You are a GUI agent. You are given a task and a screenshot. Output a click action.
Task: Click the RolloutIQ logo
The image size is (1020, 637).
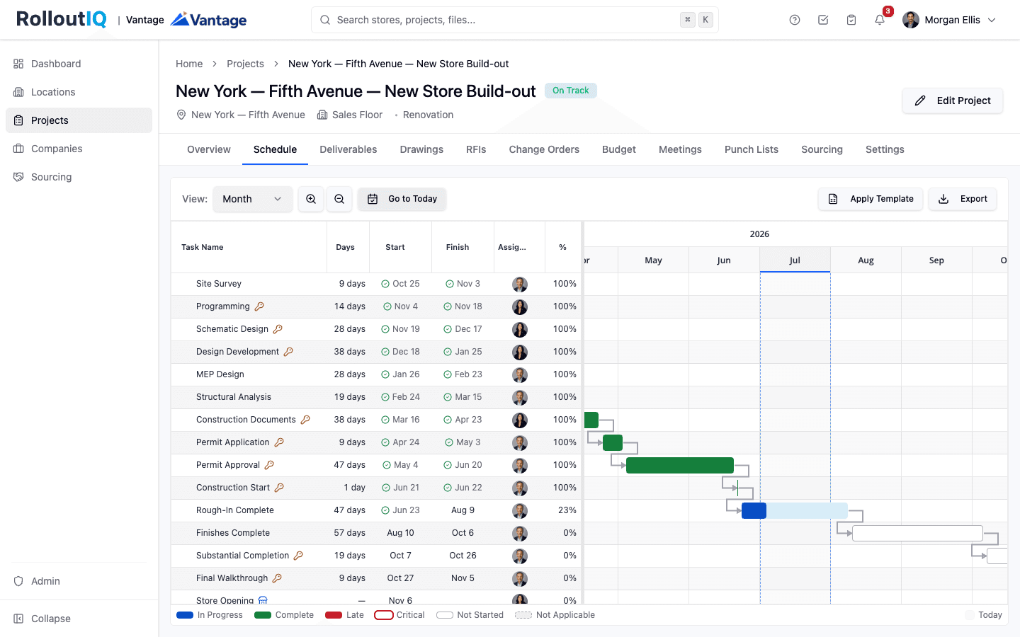click(x=62, y=19)
